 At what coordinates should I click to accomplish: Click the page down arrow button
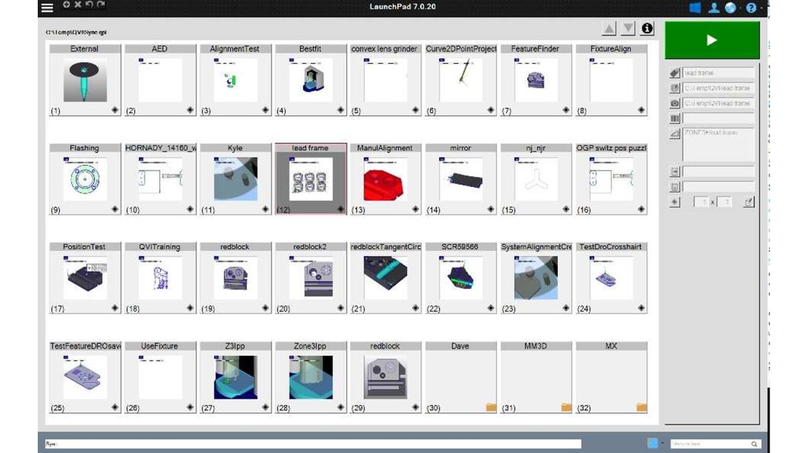click(x=628, y=29)
